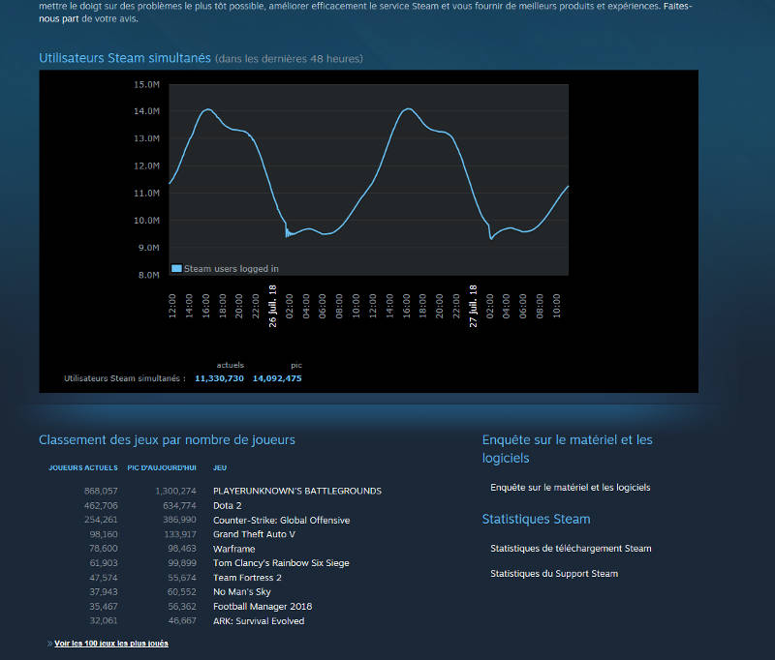Screen dimensions: 775x660
Task: Click the 868,057 current players value
Action: [101, 491]
